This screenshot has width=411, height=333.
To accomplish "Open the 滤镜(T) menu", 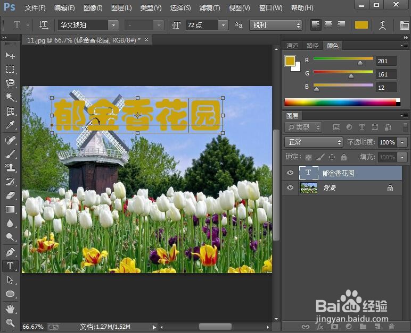I will click(210, 8).
